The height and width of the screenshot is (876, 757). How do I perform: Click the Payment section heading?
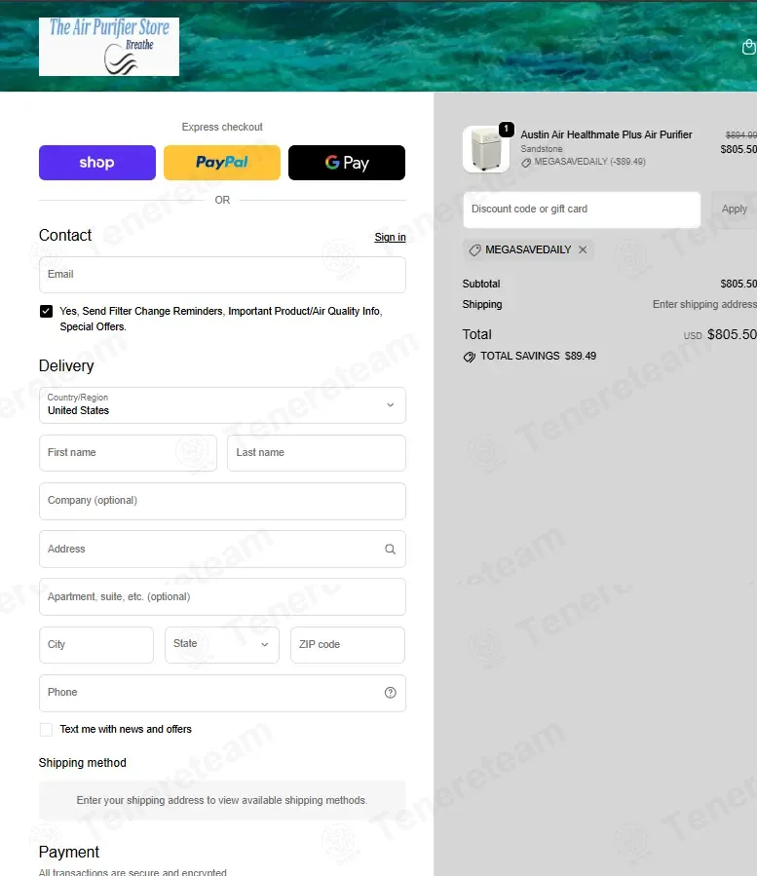69,853
